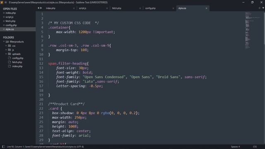Close index.php in Open Files list
This screenshot has width=265, height=149.
(4, 13)
